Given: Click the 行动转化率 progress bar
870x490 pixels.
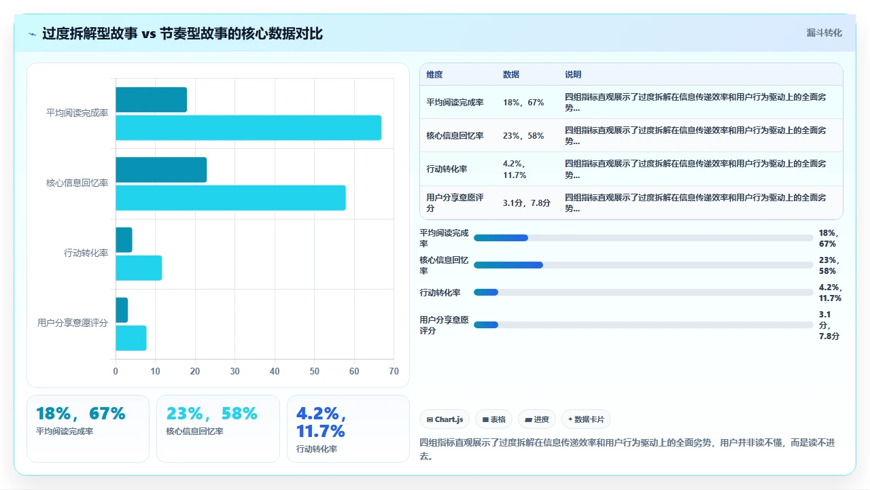Looking at the screenshot, I should click(x=643, y=292).
